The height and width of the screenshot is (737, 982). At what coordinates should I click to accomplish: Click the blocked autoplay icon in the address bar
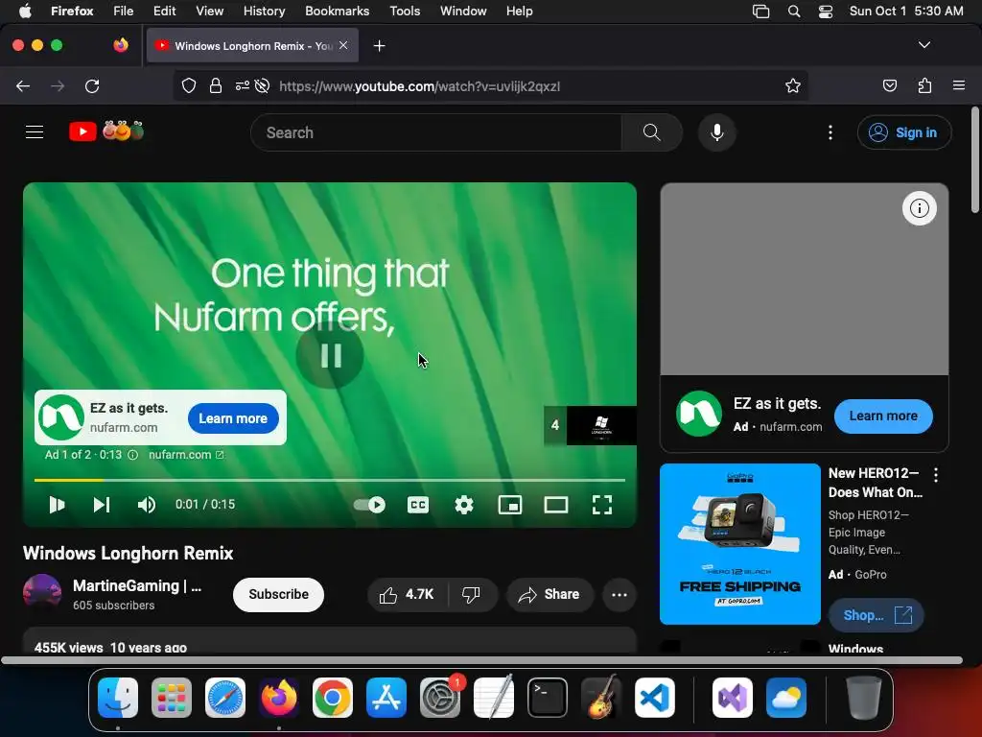[263, 85]
